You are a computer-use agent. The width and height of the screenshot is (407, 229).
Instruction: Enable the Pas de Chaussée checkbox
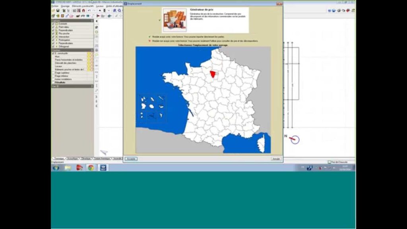click(x=329, y=162)
